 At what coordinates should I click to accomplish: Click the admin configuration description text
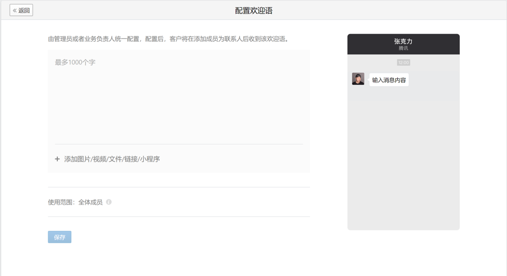tap(169, 39)
